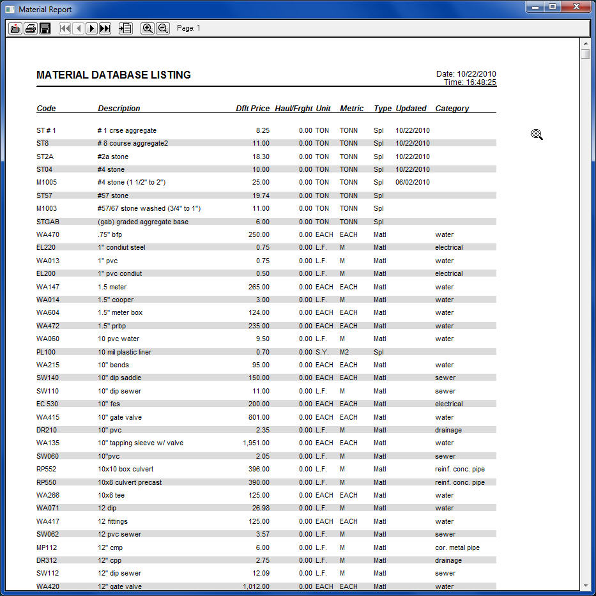
Task: Click price 1,951.00 tapping sleeve
Action: 256,443
